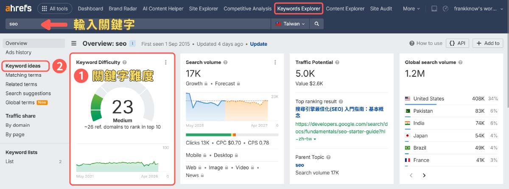Open Search volume card three-dot menu
Image resolution: width=509 pixels, height=189 pixels.
[x=275, y=62]
